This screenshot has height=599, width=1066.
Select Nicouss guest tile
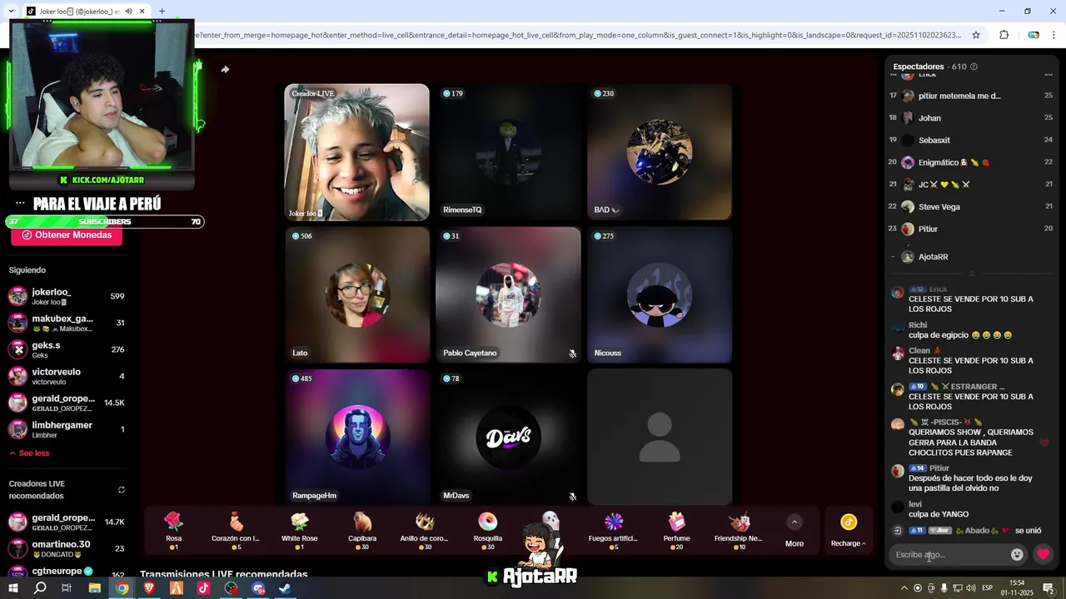(660, 295)
